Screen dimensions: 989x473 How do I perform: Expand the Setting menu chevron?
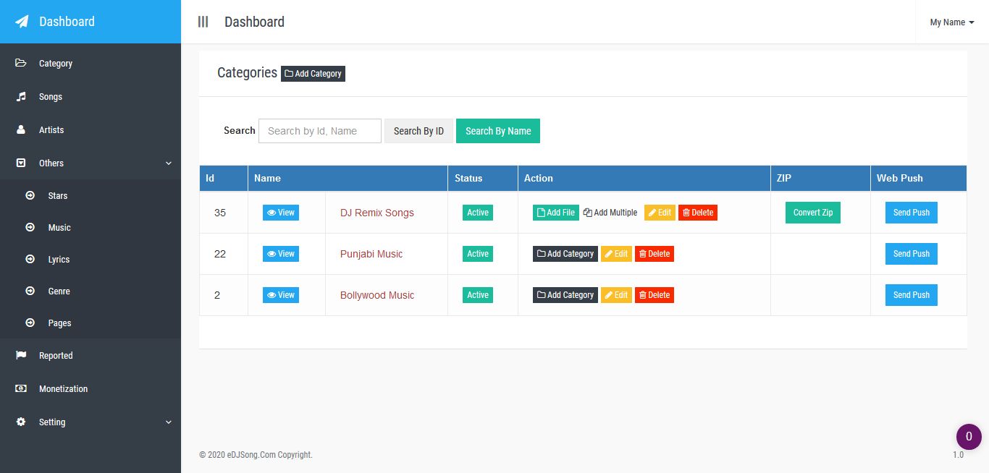169,422
